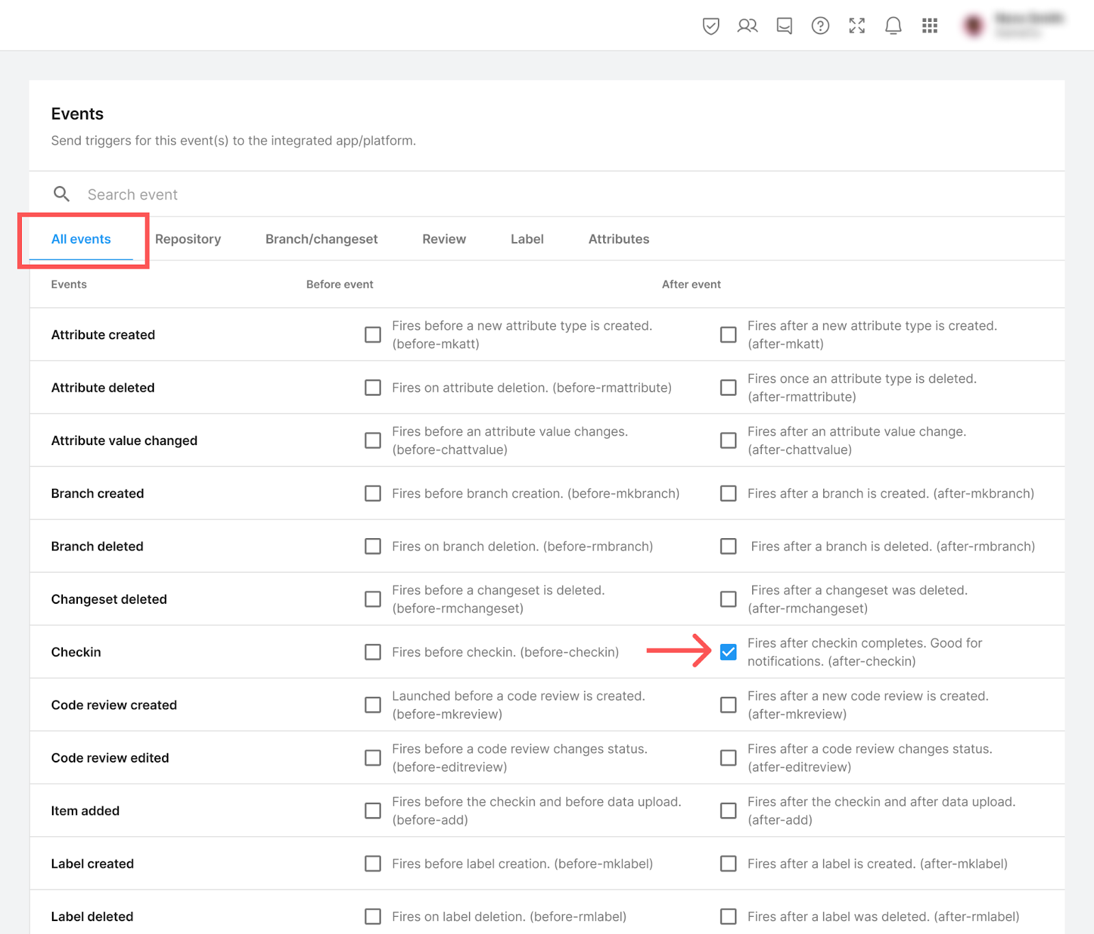
Task: Switch to the Attributes tab
Action: click(x=618, y=239)
